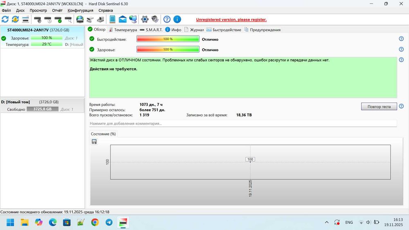Open the Просмотр menu
Viewport: 409px width, 230px height.
pyautogui.click(x=38, y=11)
